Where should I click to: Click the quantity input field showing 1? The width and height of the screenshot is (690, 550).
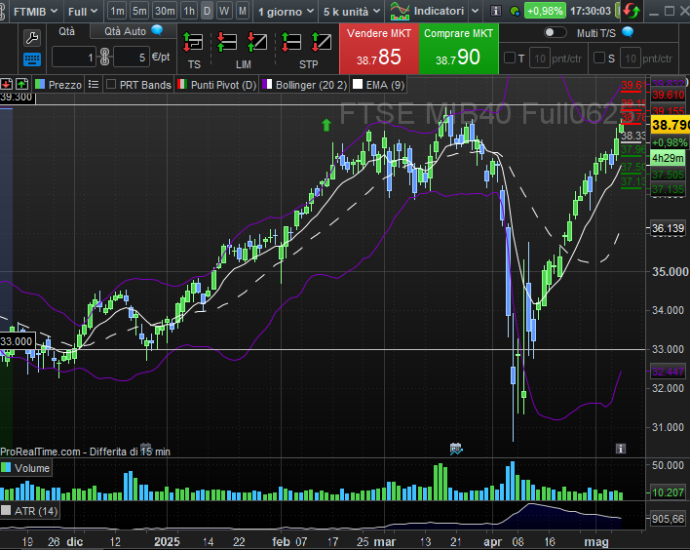(x=74, y=58)
